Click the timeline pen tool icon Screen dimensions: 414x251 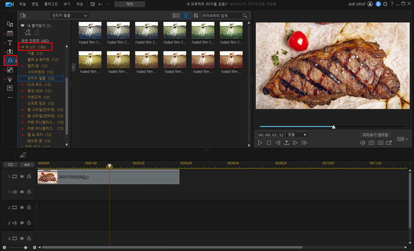(23, 155)
